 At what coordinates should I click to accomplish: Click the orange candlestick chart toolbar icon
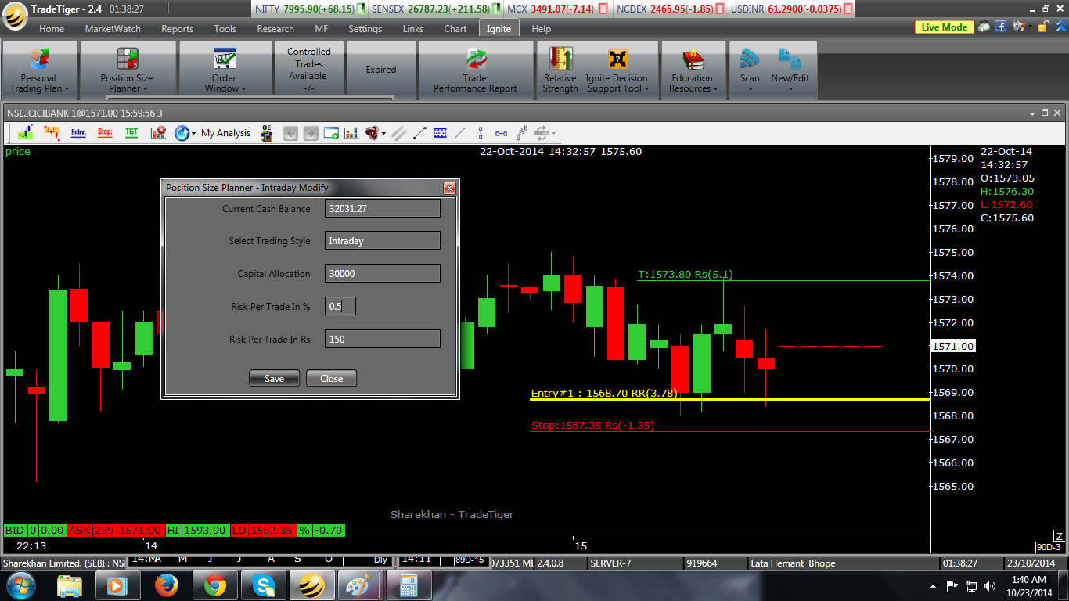point(52,133)
